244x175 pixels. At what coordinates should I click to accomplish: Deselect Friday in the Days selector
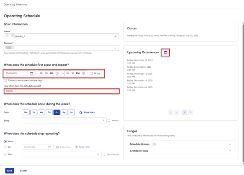tap(57, 112)
